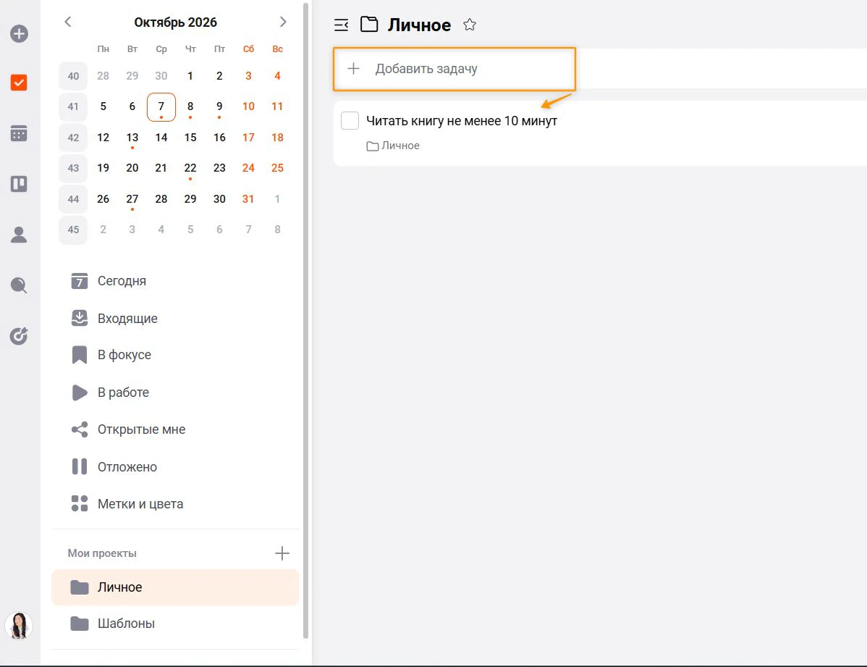The width and height of the screenshot is (867, 667).
Task: Open the target goals icon in the left rail
Action: coord(19,336)
